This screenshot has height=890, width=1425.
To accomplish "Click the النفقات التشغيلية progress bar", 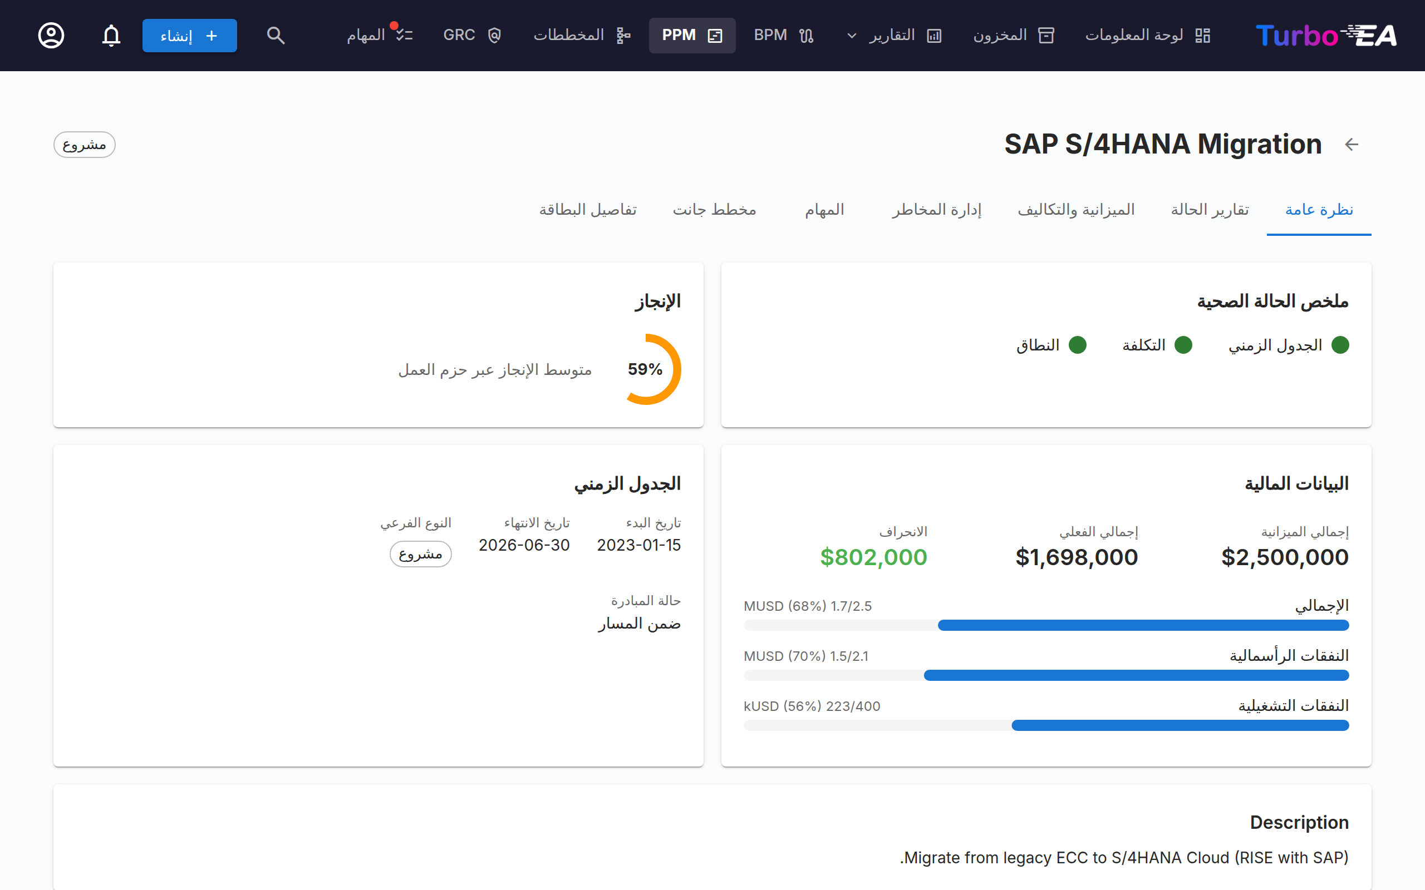I will [1046, 725].
